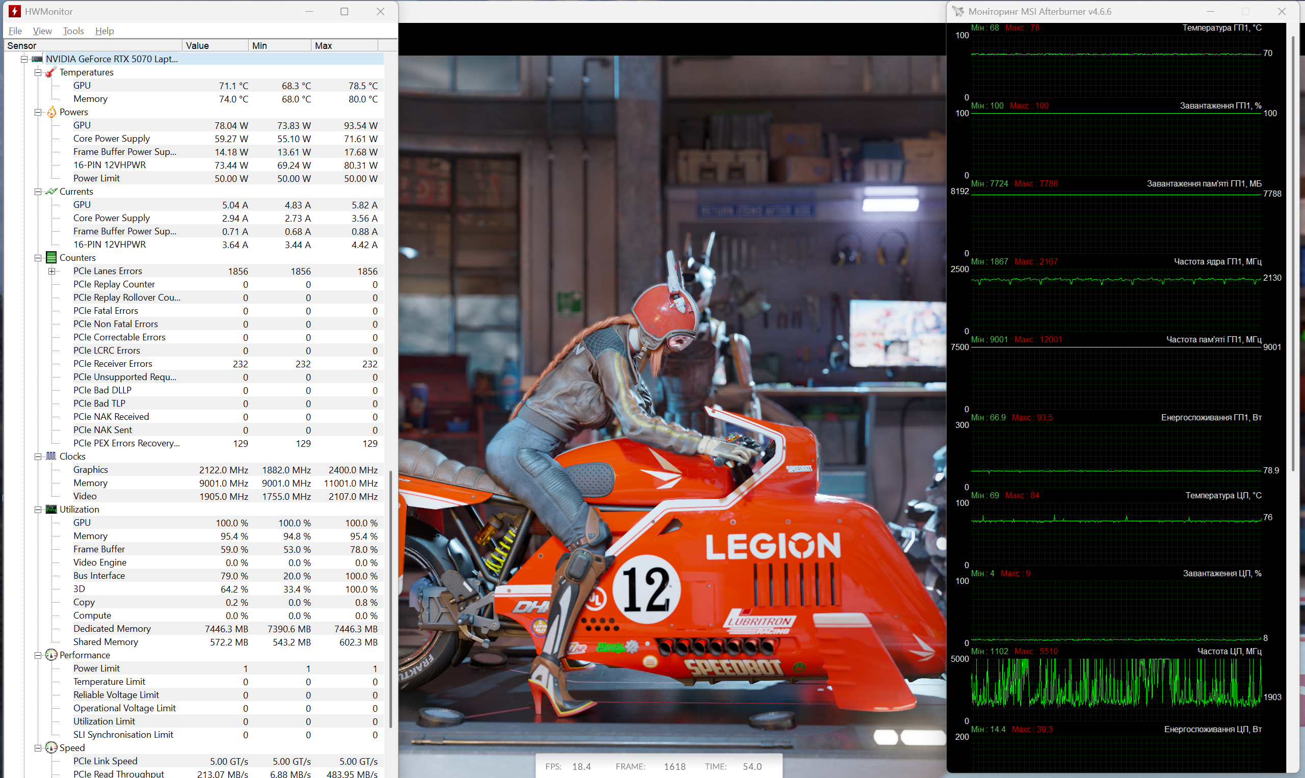Expand the PCIe Lanes Errors entry
This screenshot has width=1305, height=778.
[x=51, y=271]
